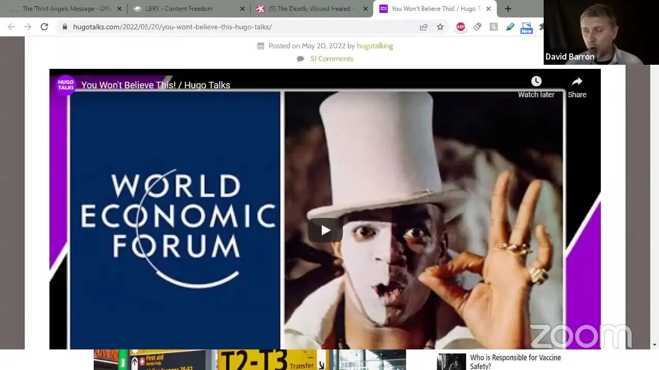
Task: Open the gray square extension icon
Action: point(494,27)
